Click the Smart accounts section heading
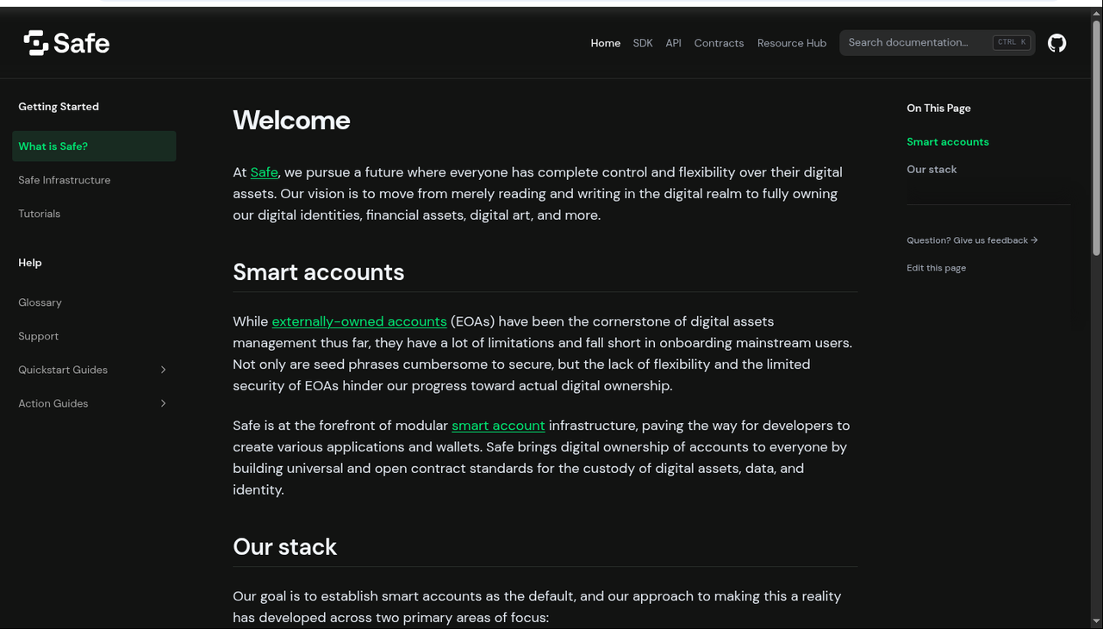 318,272
